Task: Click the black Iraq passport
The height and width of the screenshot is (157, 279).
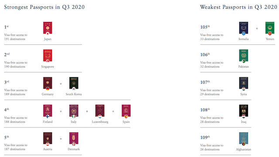Action: pos(244,111)
